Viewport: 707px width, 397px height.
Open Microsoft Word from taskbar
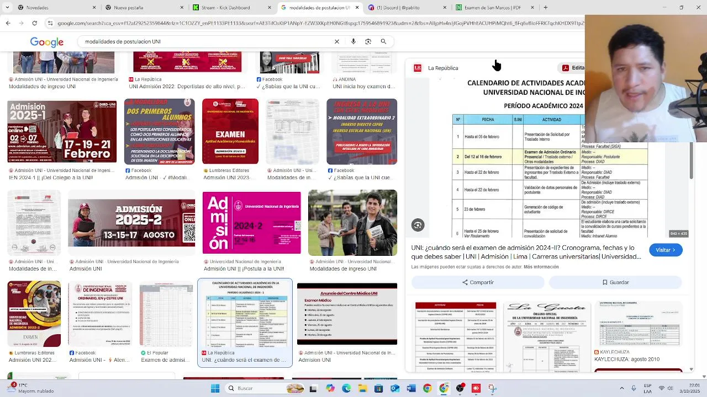point(411,388)
